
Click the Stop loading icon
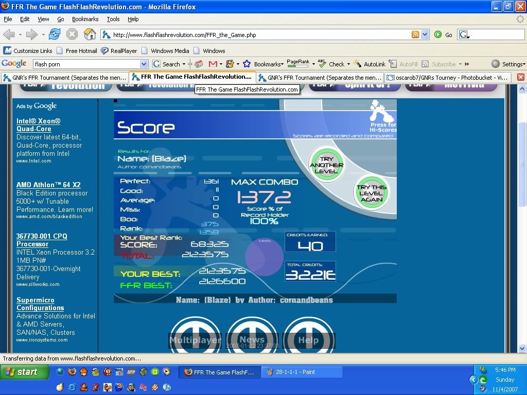point(72,34)
